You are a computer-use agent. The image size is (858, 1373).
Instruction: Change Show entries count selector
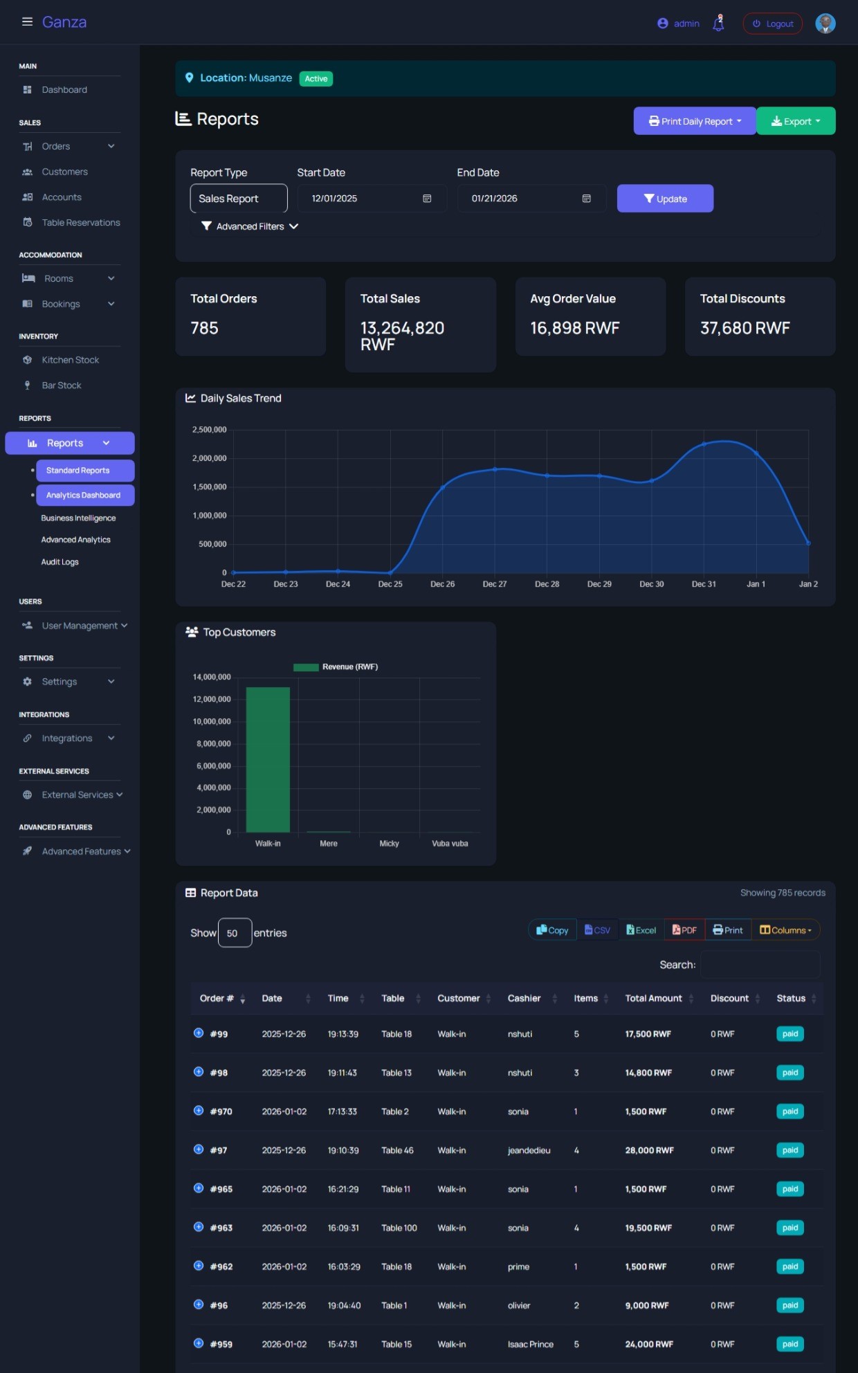point(235,934)
